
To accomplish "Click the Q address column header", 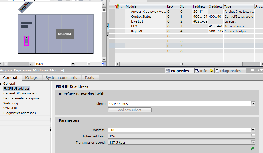I will (215, 6).
